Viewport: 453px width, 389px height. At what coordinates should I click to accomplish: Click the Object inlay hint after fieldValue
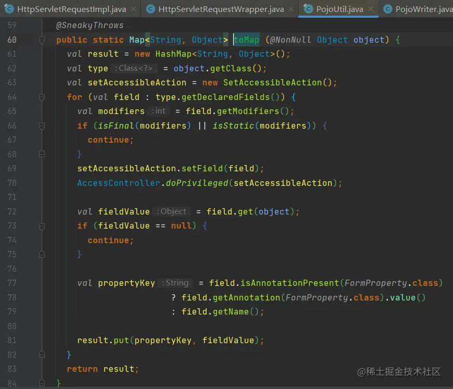[x=172, y=211]
